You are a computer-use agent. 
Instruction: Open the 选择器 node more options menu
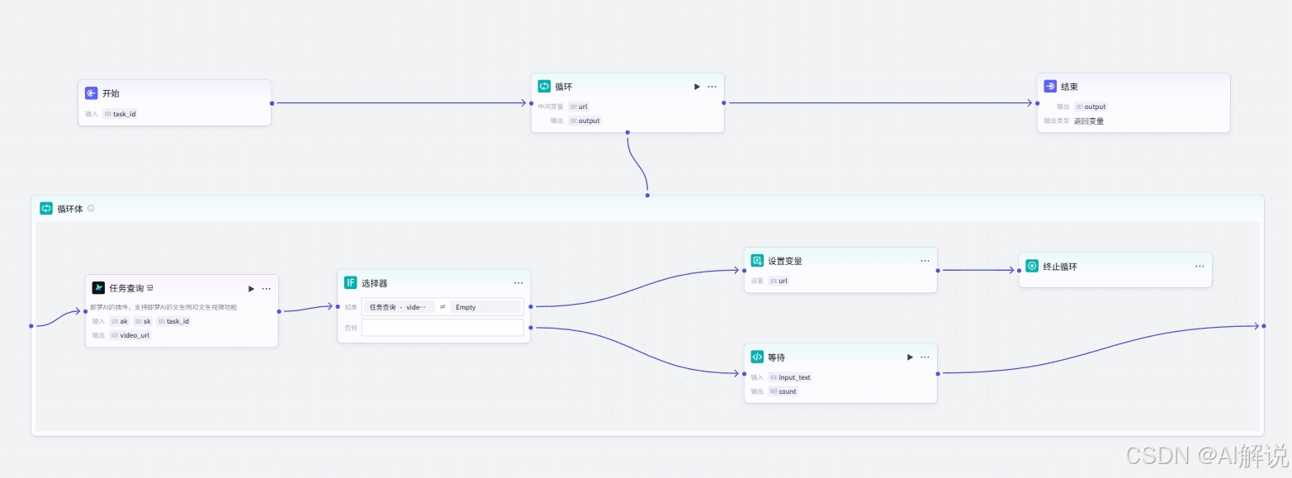(x=518, y=283)
